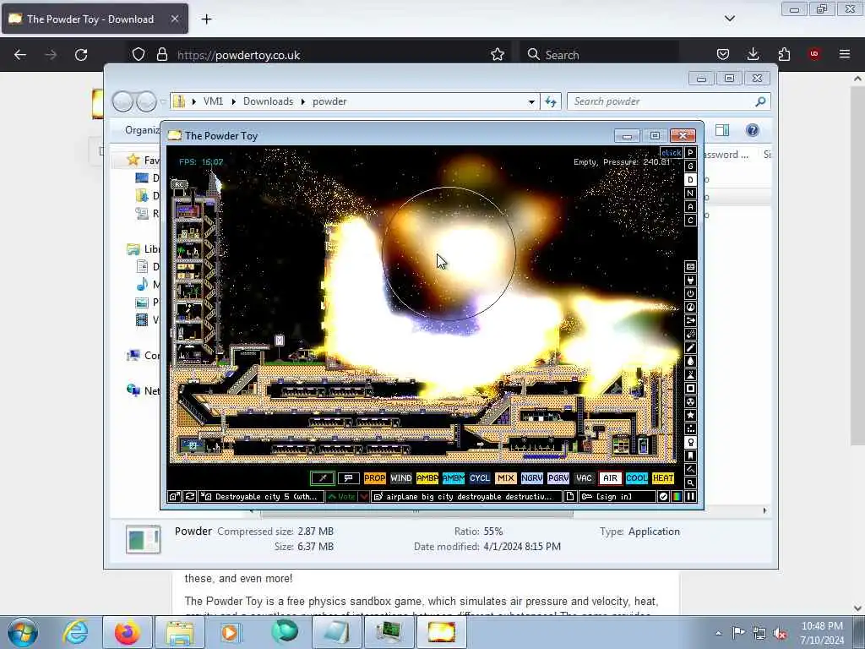Image resolution: width=865 pixels, height=649 pixels.
Task: Open the Force elements menu
Action: (690, 320)
